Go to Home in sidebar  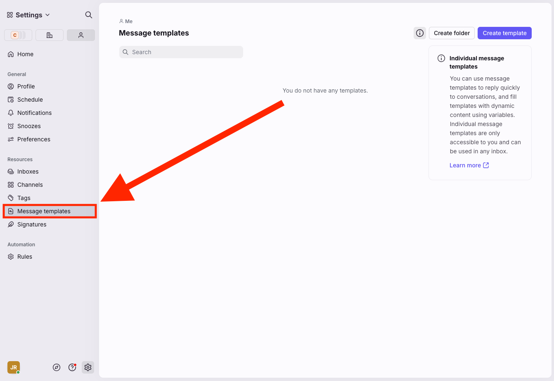tap(25, 54)
